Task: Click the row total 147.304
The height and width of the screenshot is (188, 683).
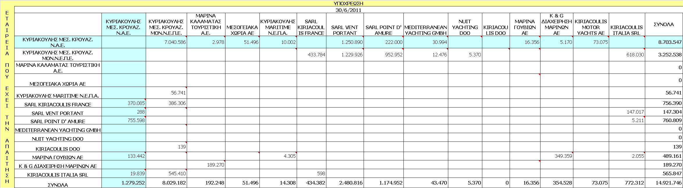Action: (664, 112)
